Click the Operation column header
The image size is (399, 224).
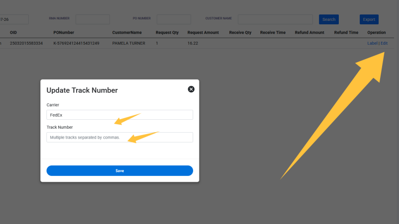[x=376, y=32]
